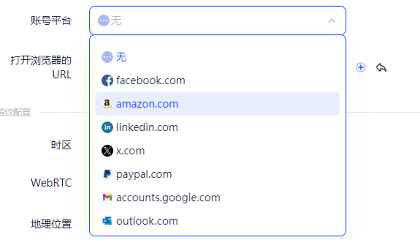Select the 无 option in list
The image size is (420, 240).
217,57
